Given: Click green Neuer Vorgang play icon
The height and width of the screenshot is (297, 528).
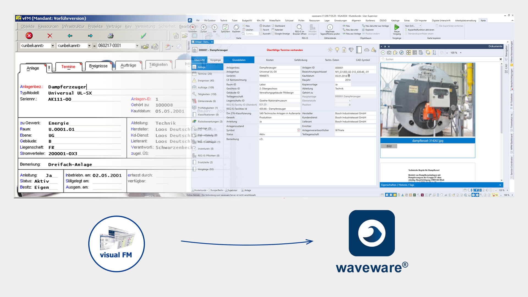Looking at the screenshot, I should (397, 27).
